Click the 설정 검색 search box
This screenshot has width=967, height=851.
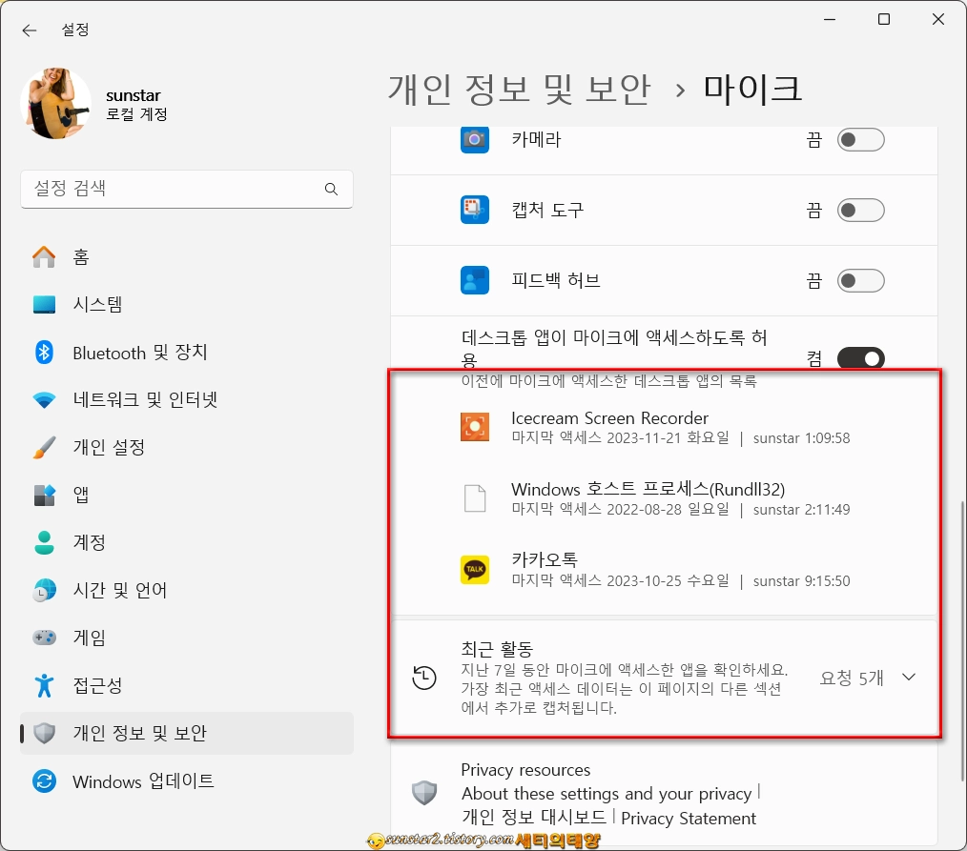[186, 190]
